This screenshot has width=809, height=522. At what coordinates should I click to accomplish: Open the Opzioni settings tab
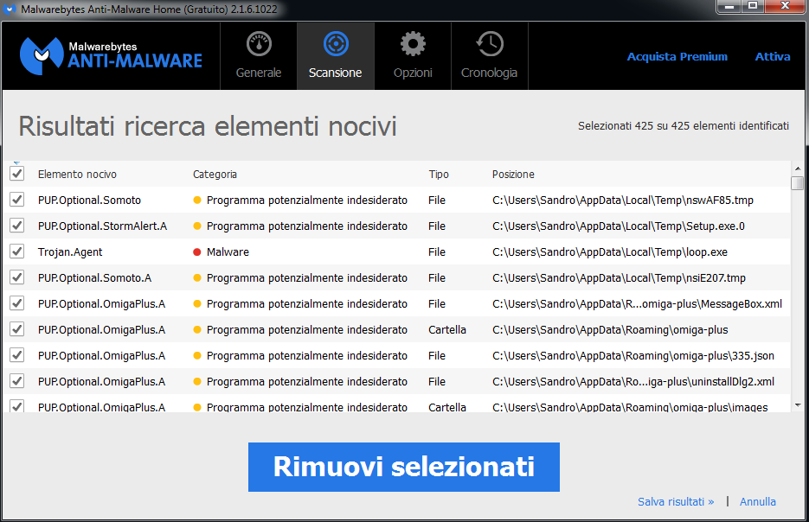pyautogui.click(x=413, y=56)
